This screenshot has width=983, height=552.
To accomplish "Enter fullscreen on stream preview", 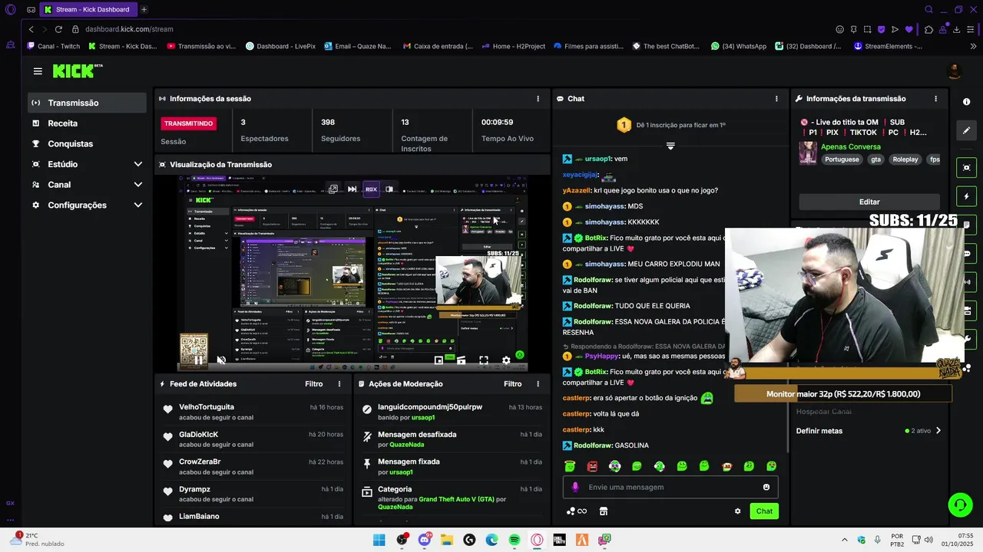I will tap(484, 360).
